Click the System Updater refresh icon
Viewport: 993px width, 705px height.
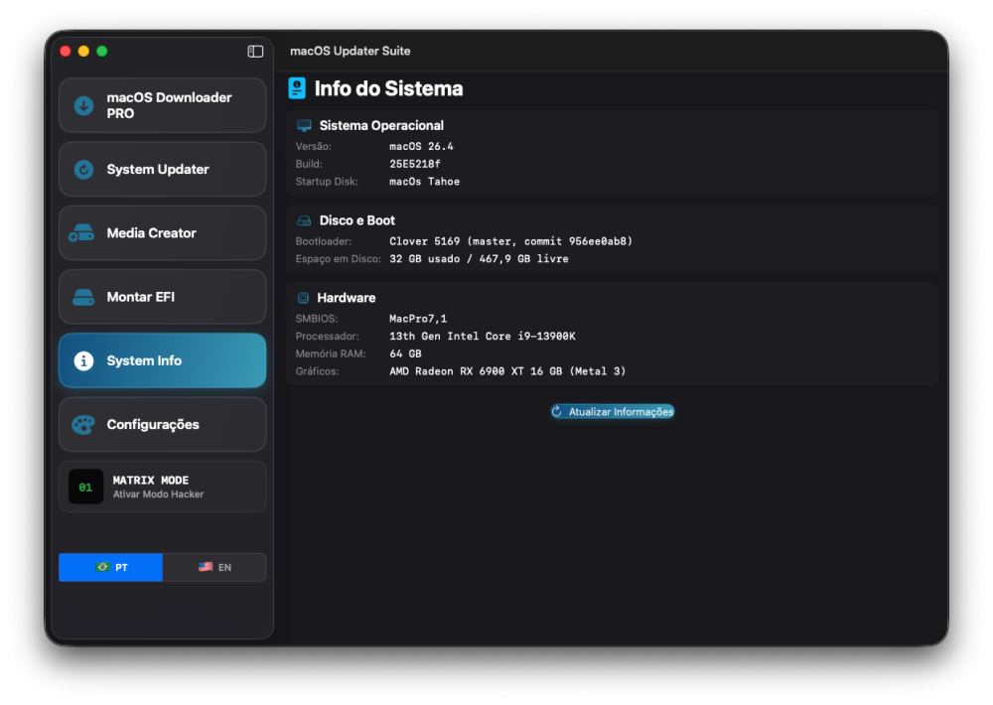83,170
